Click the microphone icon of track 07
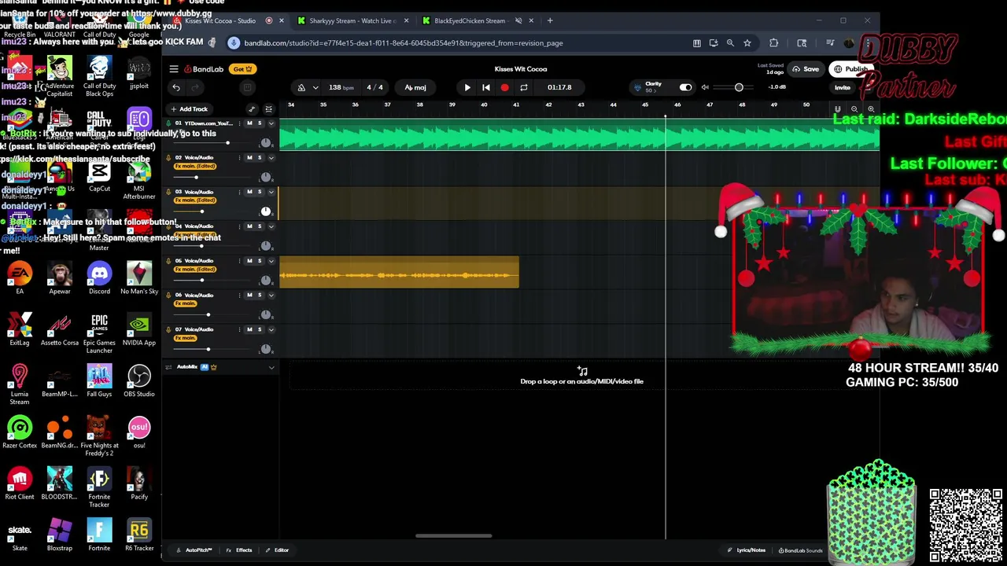This screenshot has height=566, width=1007. (x=168, y=329)
